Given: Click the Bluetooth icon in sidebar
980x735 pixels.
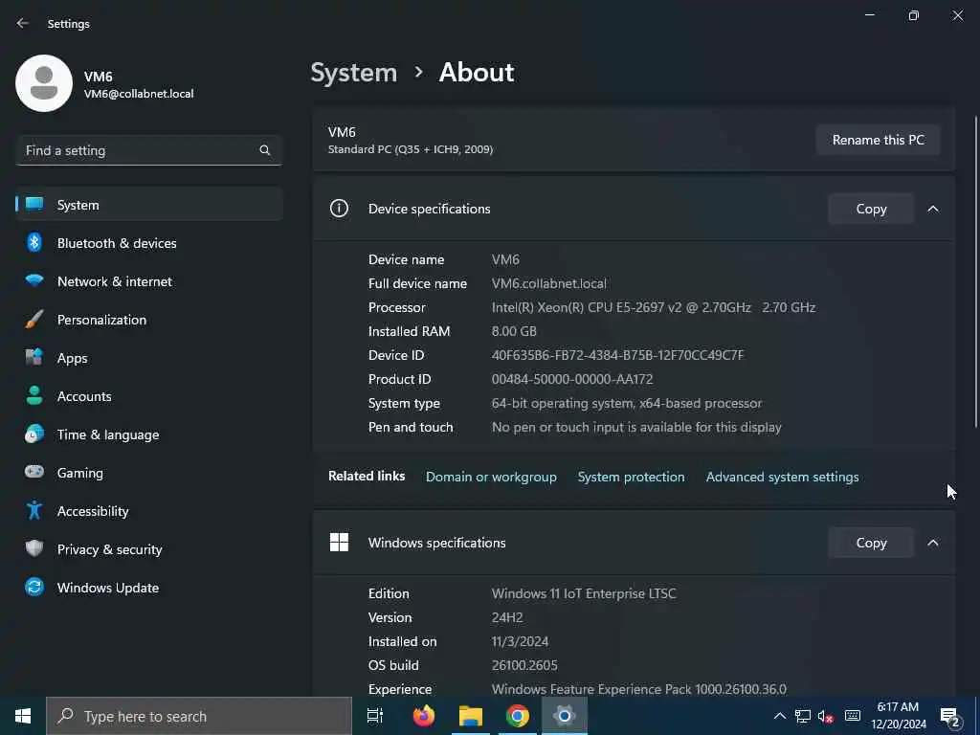Looking at the screenshot, I should point(34,242).
